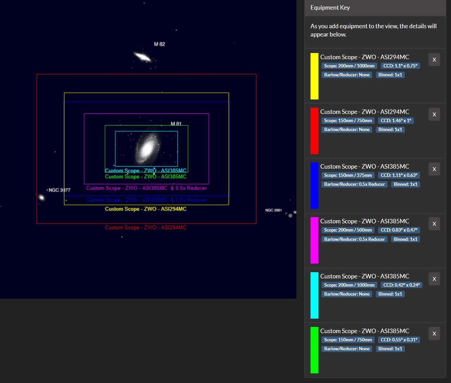Viewport: 451px width, 383px height.
Task: Select the 'CCD: 1.46° x 1°' tag
Action: coord(396,120)
